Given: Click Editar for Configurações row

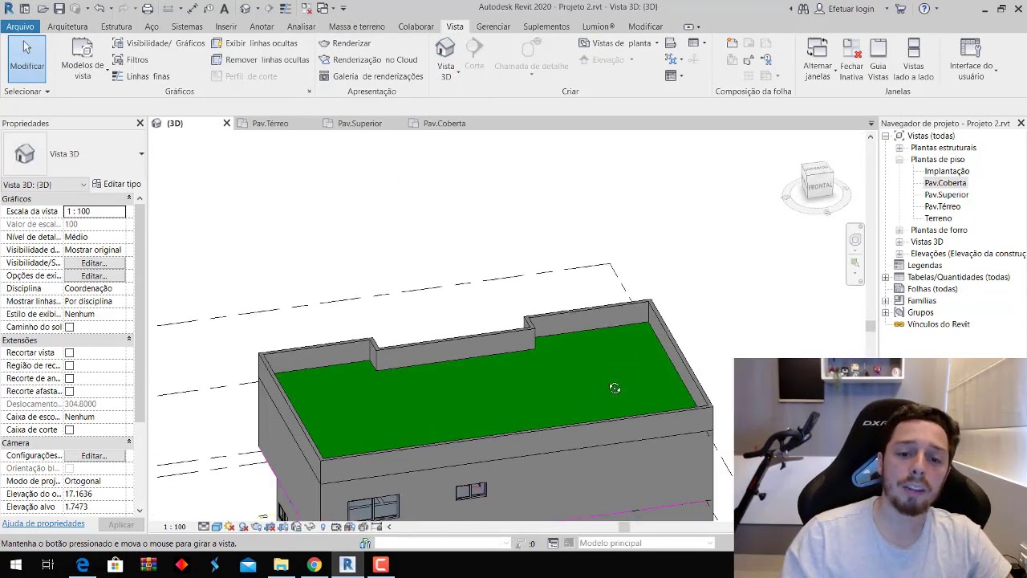Looking at the screenshot, I should point(94,455).
